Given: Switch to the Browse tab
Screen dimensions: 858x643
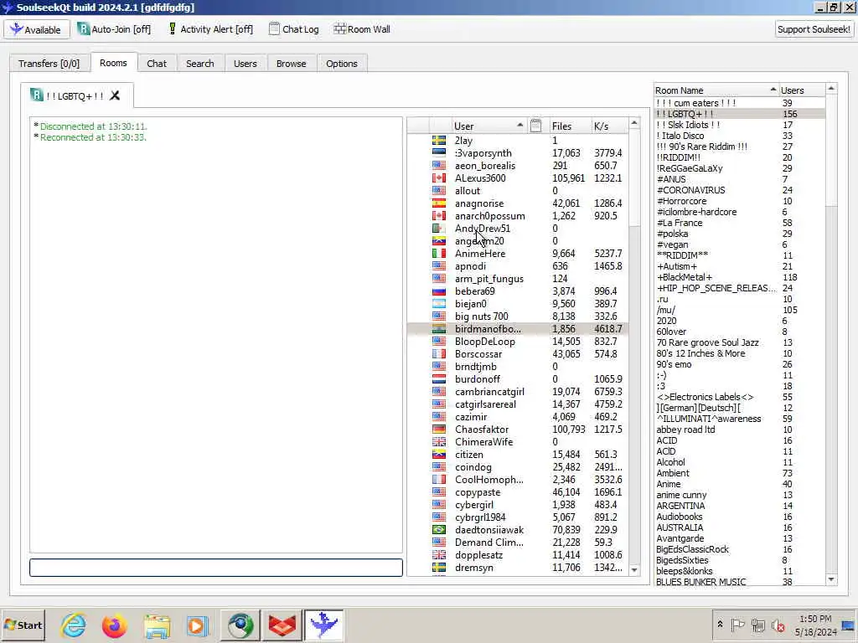Looking at the screenshot, I should tap(291, 64).
